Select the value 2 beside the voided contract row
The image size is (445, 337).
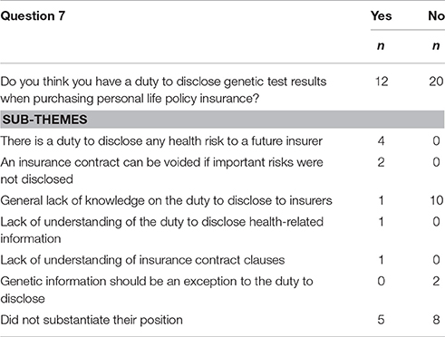[x=382, y=162]
